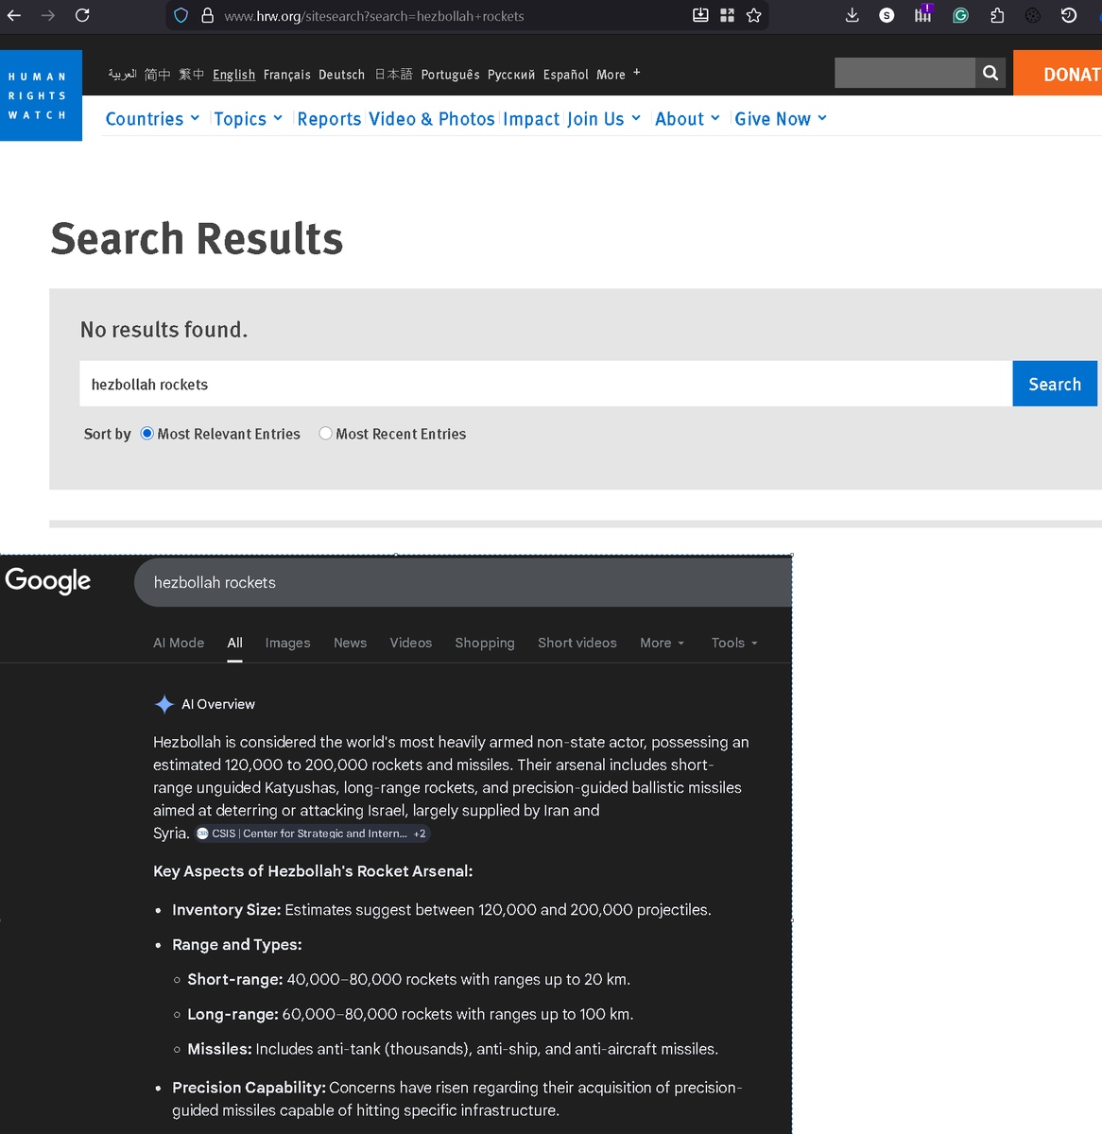Open Video & Photos section
This screenshot has width=1102, height=1134.
[x=432, y=119]
